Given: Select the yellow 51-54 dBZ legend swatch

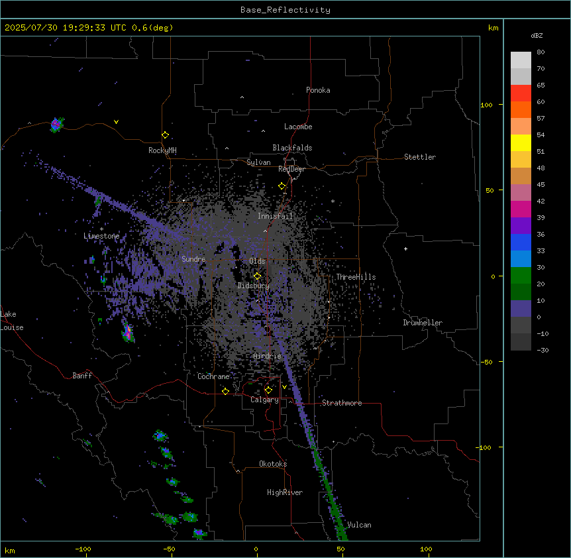Looking at the screenshot, I should pos(521,143).
